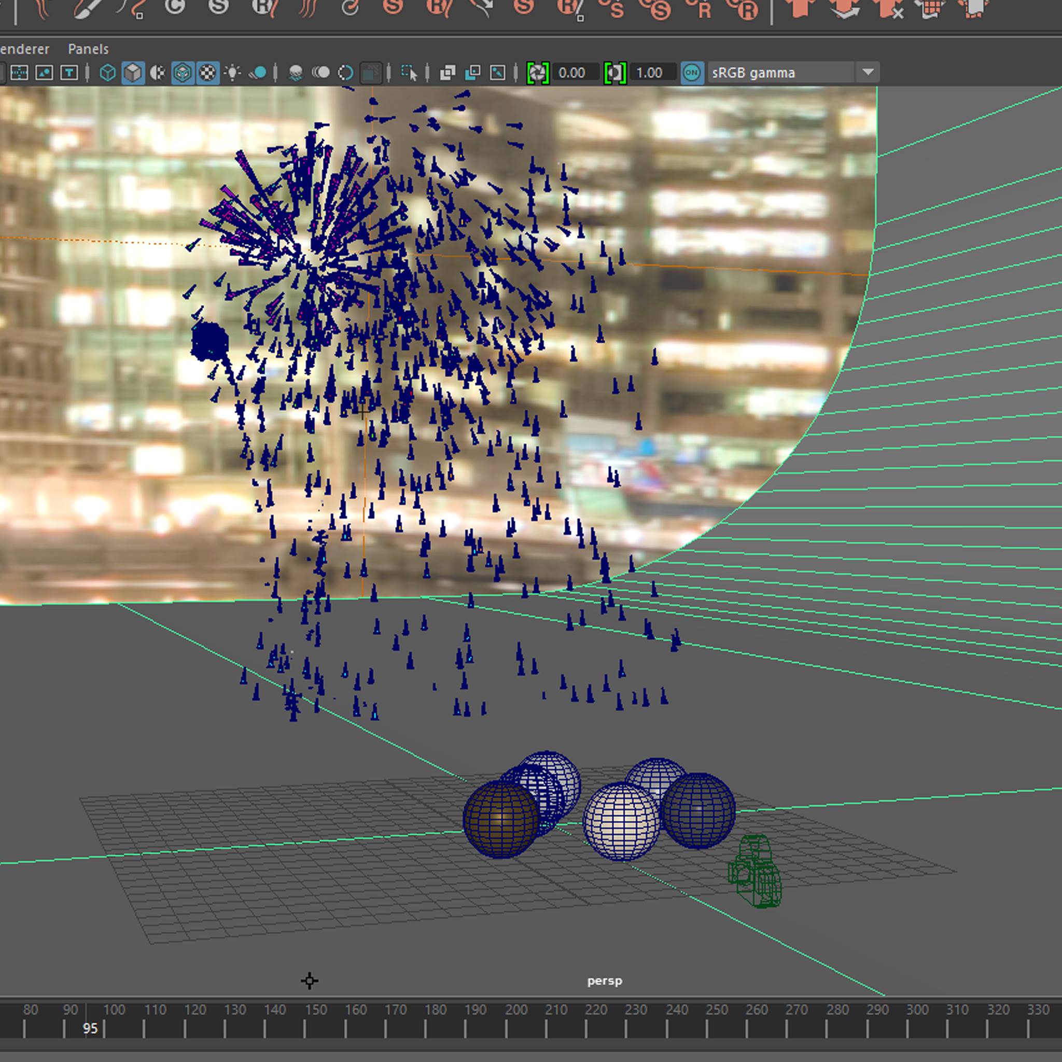1062x1062 pixels.
Task: Click the shirt with X shelf icon
Action: click(889, 8)
